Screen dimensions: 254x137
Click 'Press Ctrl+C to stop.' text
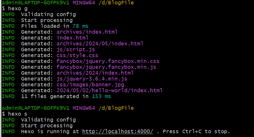tap(196, 131)
